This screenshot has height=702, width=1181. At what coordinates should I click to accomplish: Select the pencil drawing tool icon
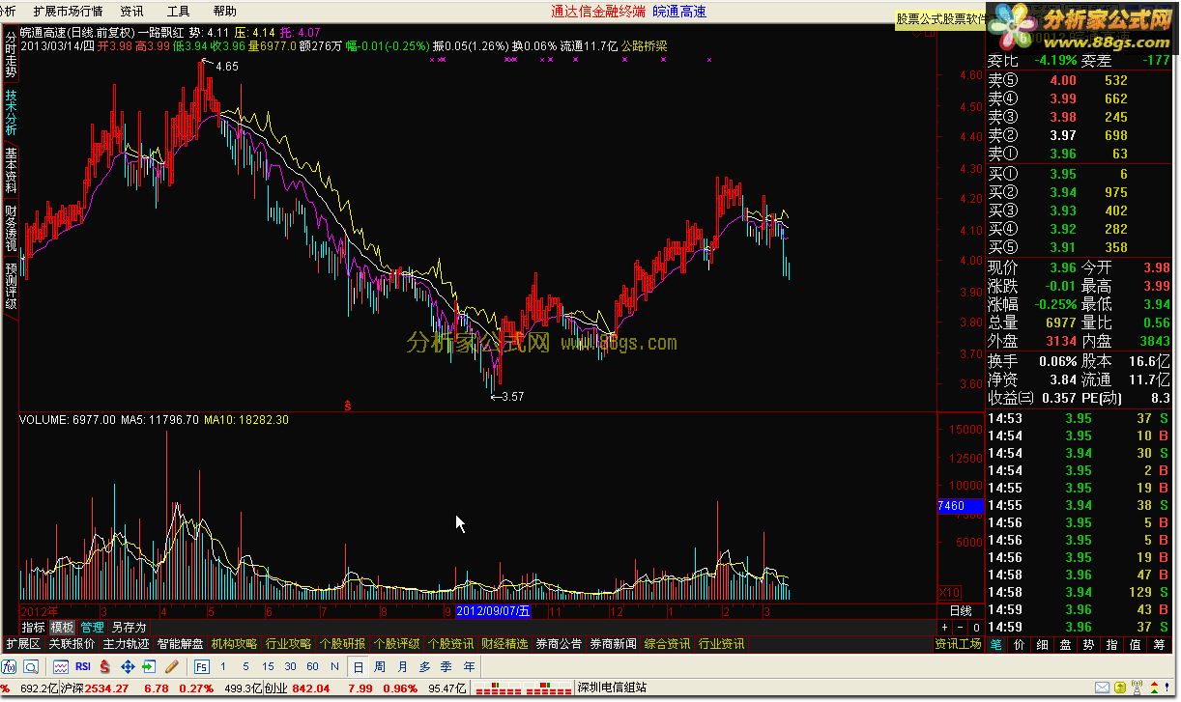[172, 666]
